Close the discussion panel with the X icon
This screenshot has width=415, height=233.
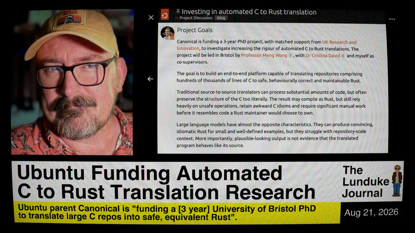tap(151, 17)
